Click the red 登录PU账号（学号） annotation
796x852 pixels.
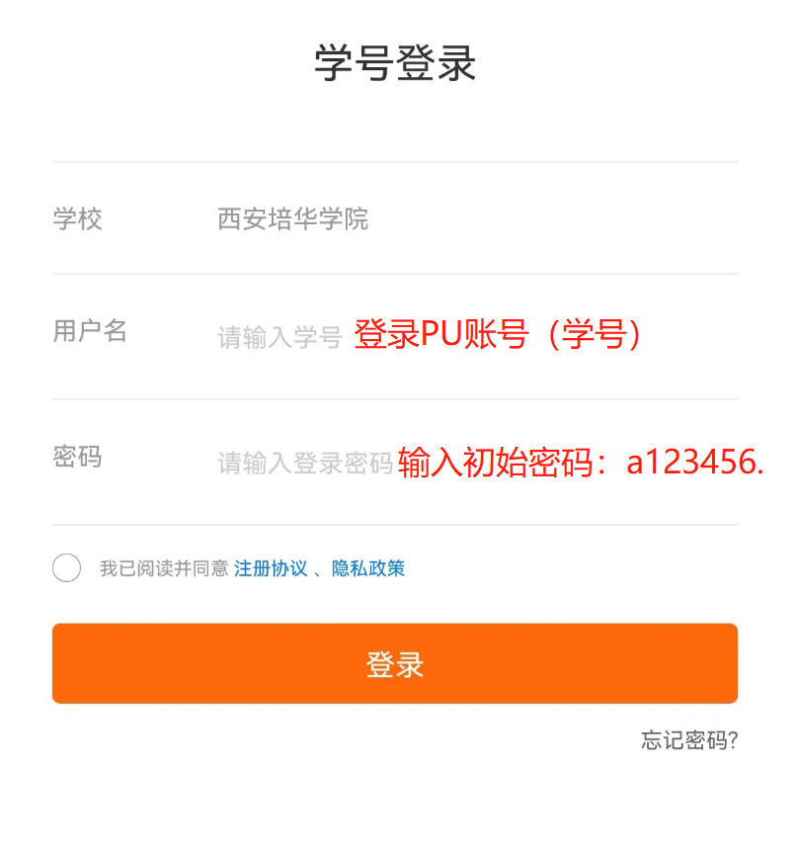click(x=499, y=335)
